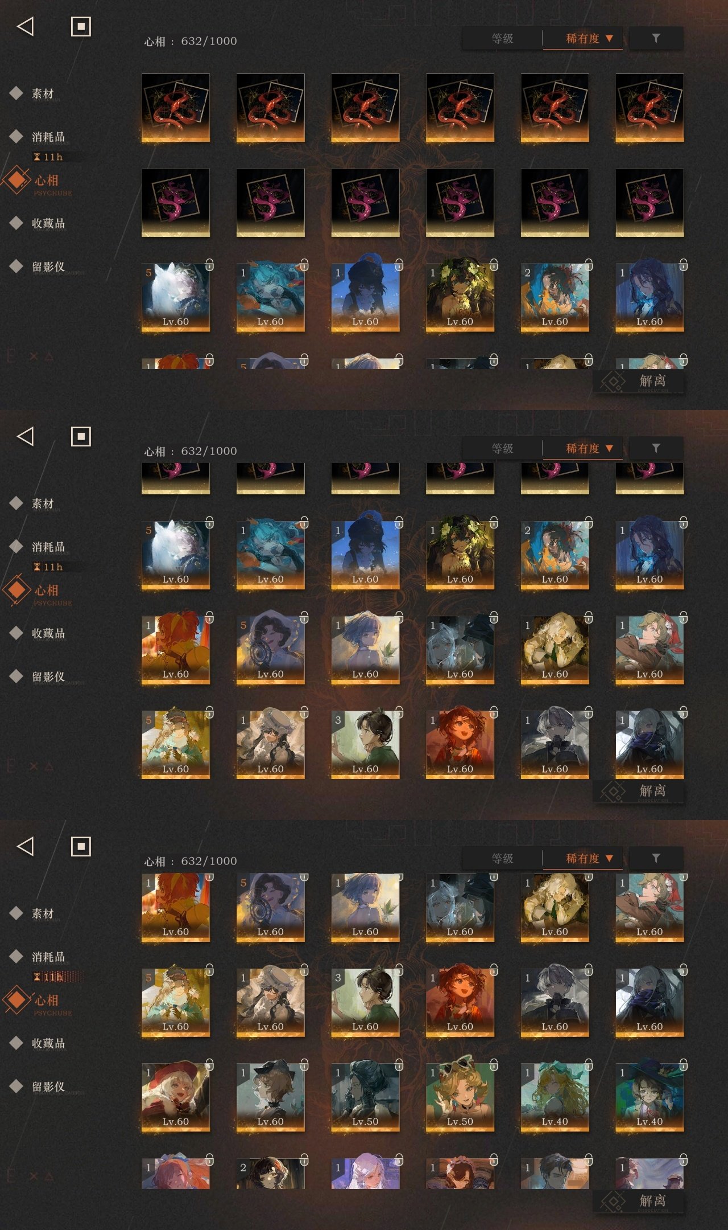Click the square home icon in the middle screenshot

(x=81, y=437)
